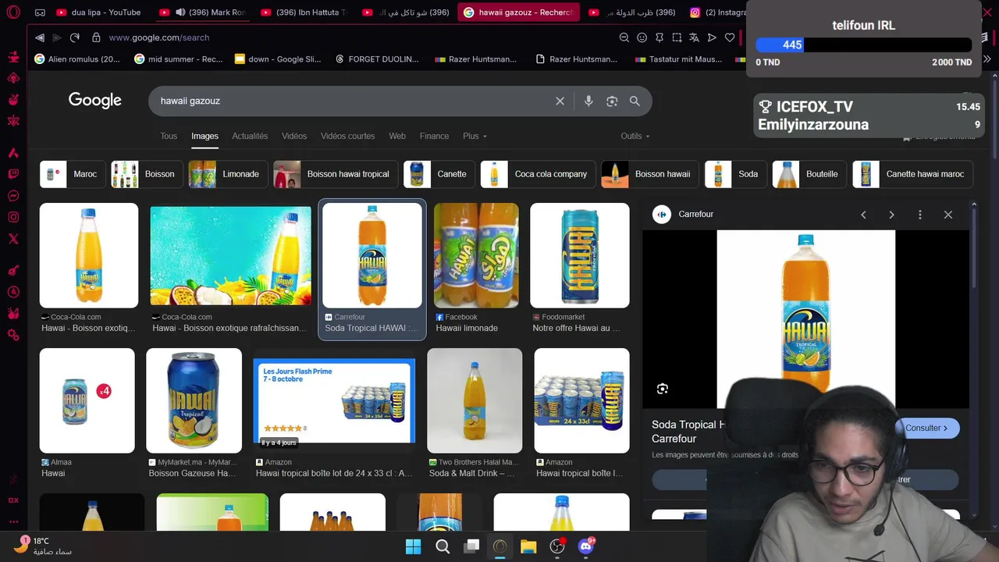Take a snapshot with the screenshot icon
The height and width of the screenshot is (562, 999).
coord(677,37)
